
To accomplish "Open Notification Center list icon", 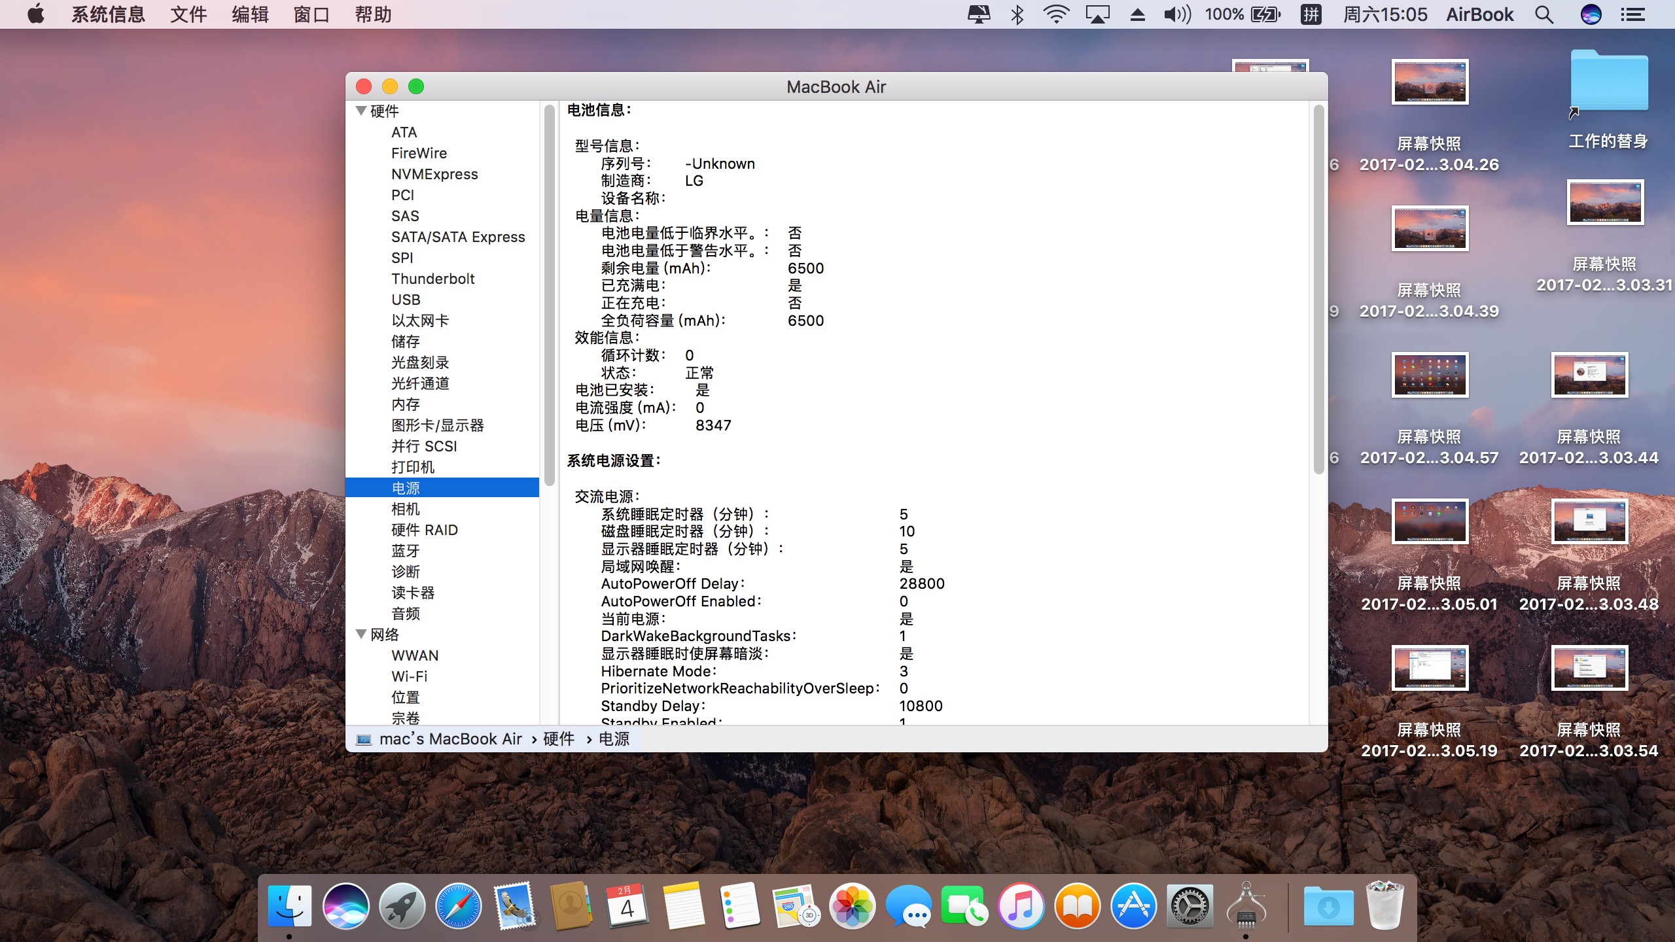I will [1633, 14].
